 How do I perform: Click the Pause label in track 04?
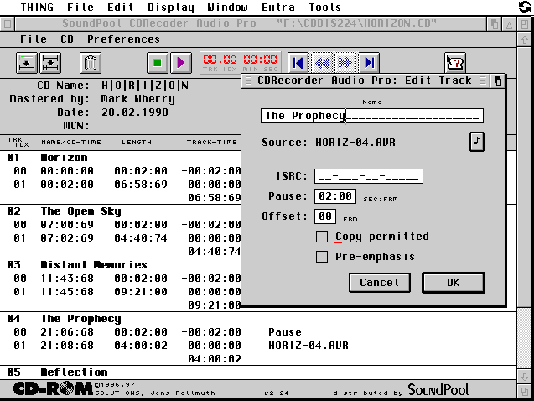[x=285, y=332]
